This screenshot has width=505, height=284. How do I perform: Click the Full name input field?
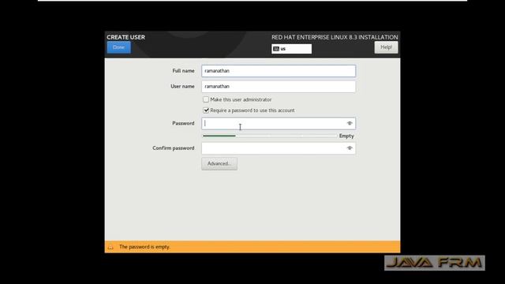(x=279, y=71)
